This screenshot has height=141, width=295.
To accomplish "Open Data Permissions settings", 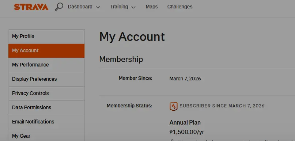I will coord(46,108).
